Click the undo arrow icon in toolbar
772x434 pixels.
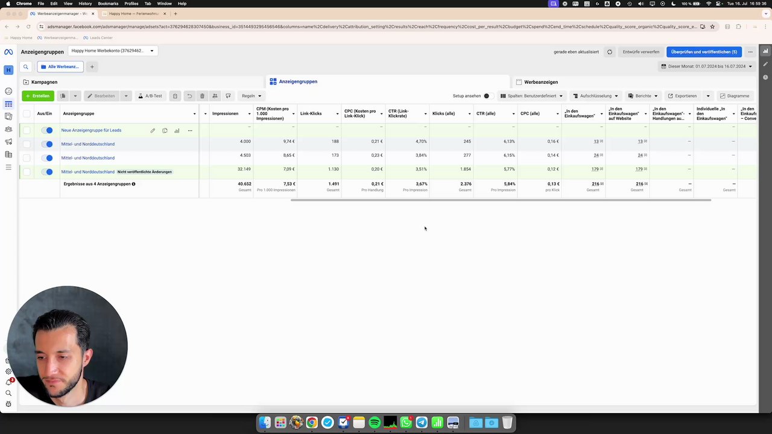tap(189, 96)
